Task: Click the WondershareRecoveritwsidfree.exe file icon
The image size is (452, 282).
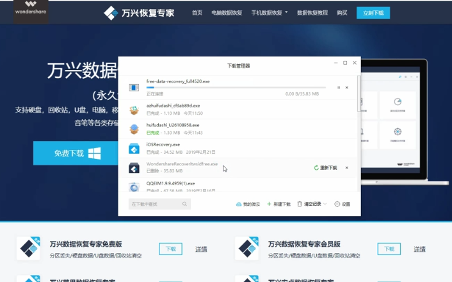Action: (134, 168)
